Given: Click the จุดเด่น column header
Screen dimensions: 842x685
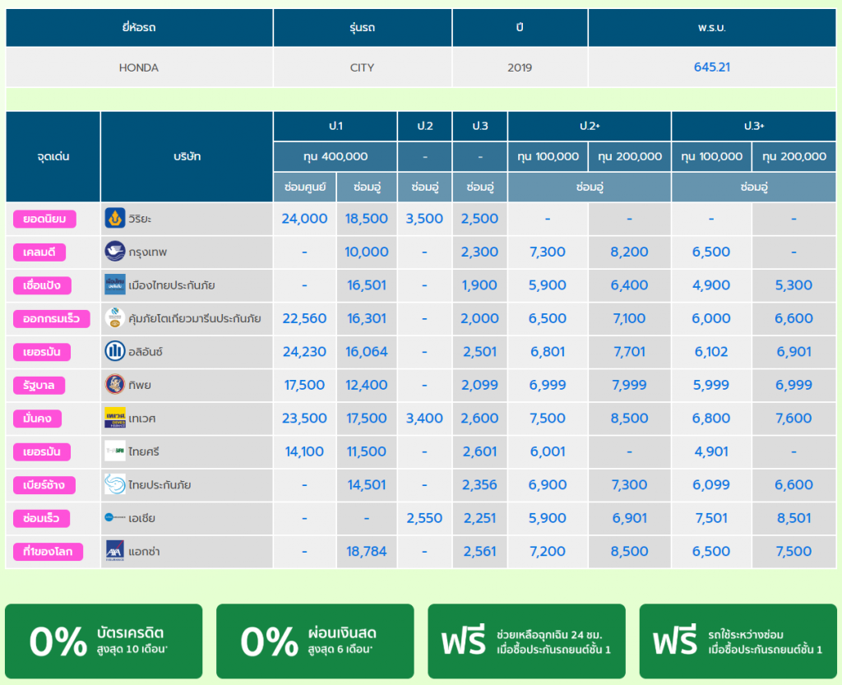Looking at the screenshot, I should click(53, 156).
